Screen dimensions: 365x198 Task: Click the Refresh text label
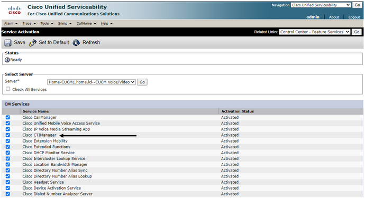click(x=91, y=43)
